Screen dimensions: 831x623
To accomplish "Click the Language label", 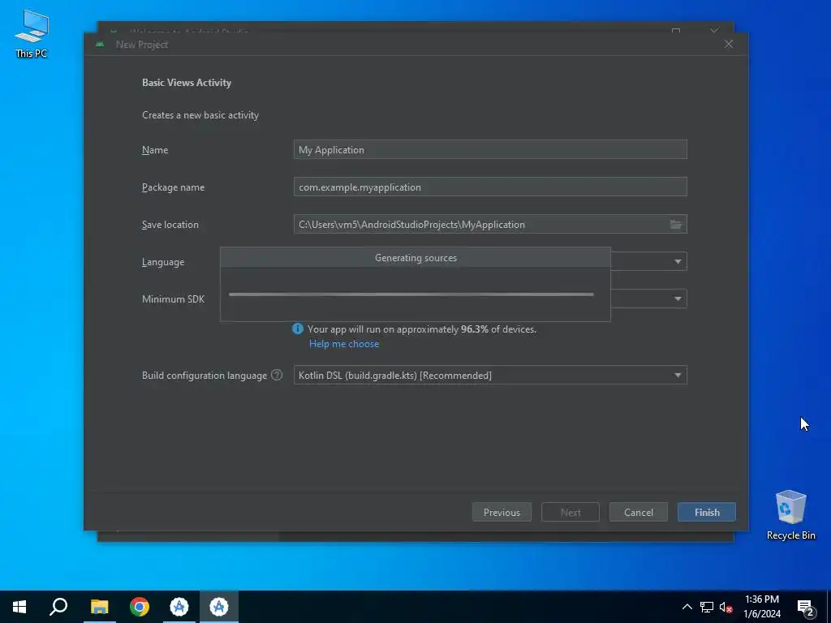I will [163, 262].
